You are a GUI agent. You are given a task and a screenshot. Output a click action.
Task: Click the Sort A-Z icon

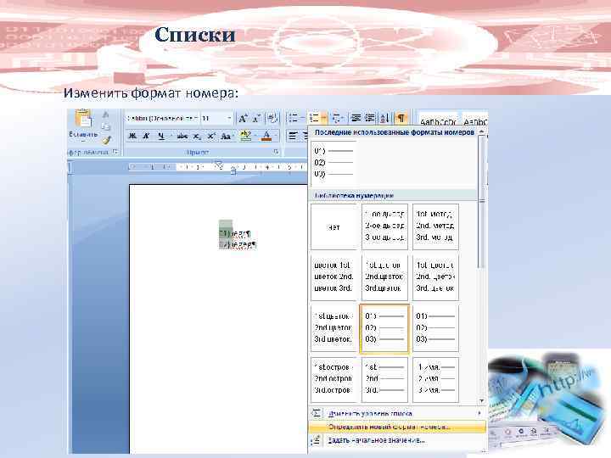(x=384, y=118)
